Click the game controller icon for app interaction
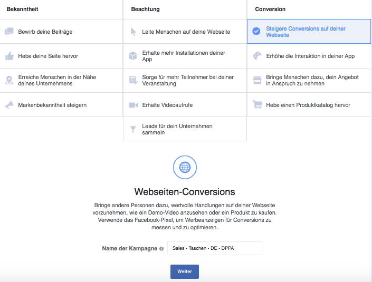This screenshot has width=372, height=282. pos(257,56)
